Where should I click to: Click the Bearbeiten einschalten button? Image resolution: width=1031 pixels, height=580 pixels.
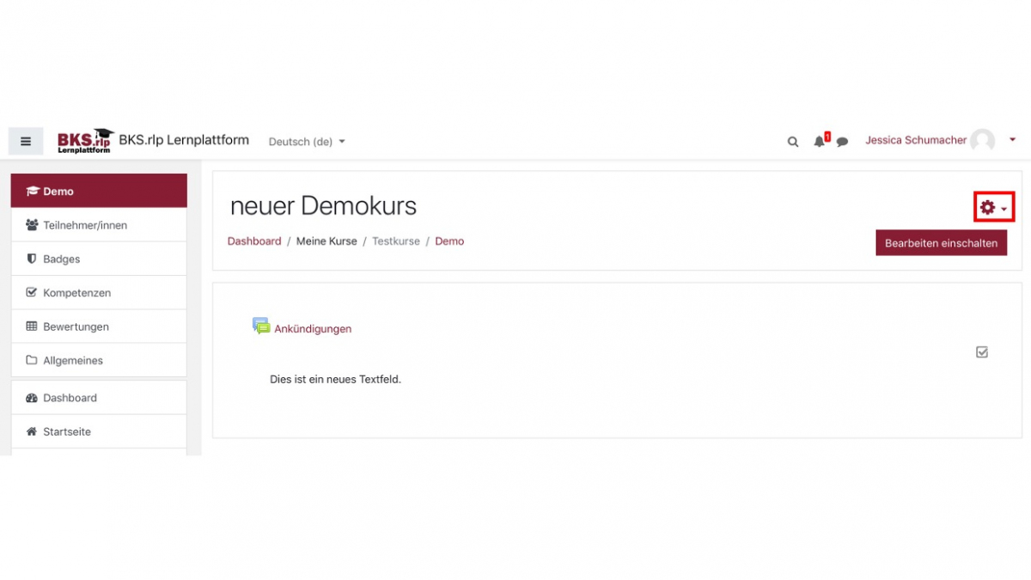941,243
